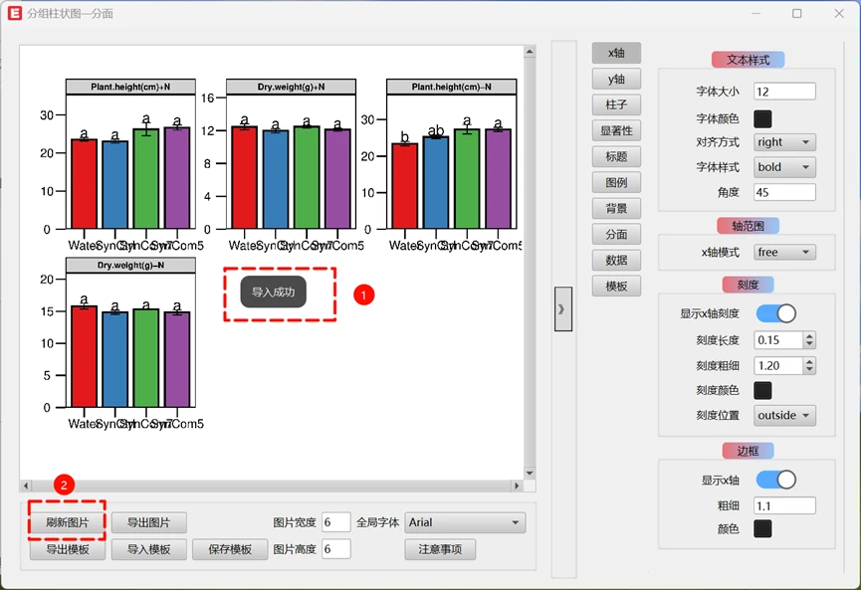Click the preview vertical scrollbar up arrow
Screen dimensions: 861x590
pos(530,52)
